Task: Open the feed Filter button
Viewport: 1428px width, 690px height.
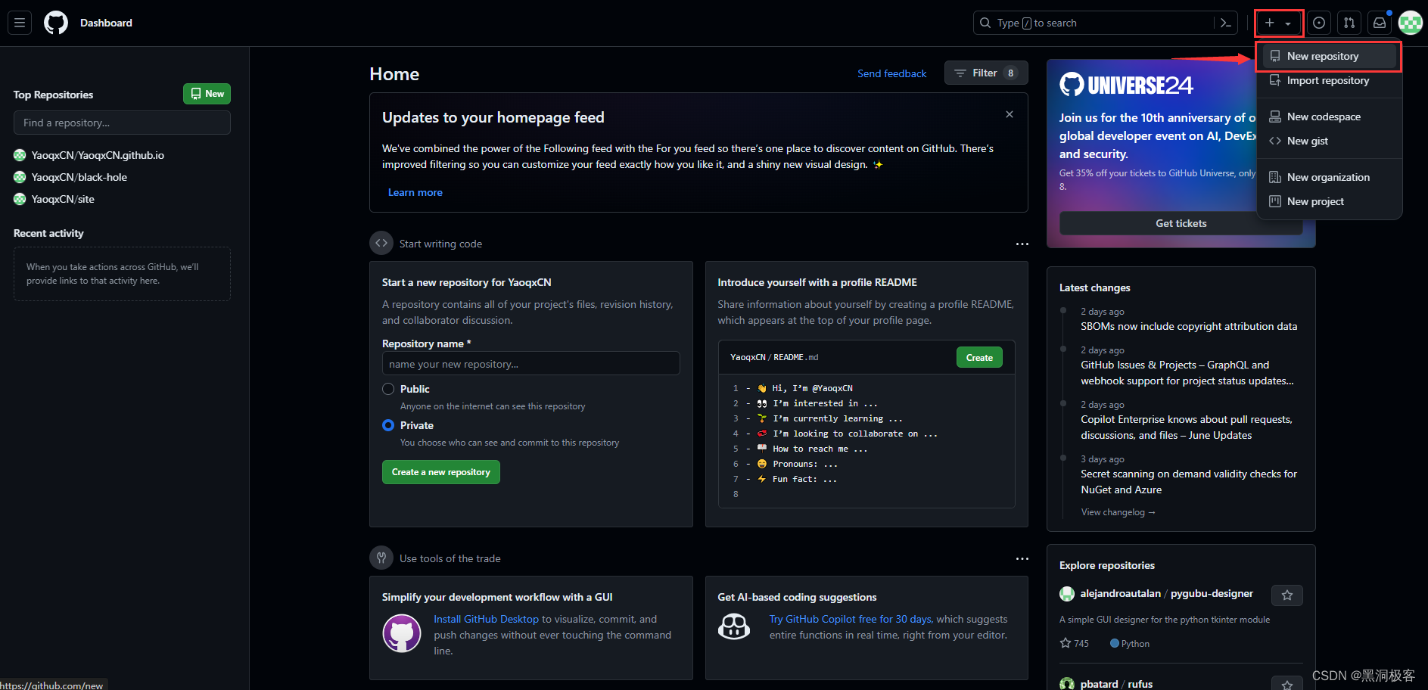Action: coord(986,73)
